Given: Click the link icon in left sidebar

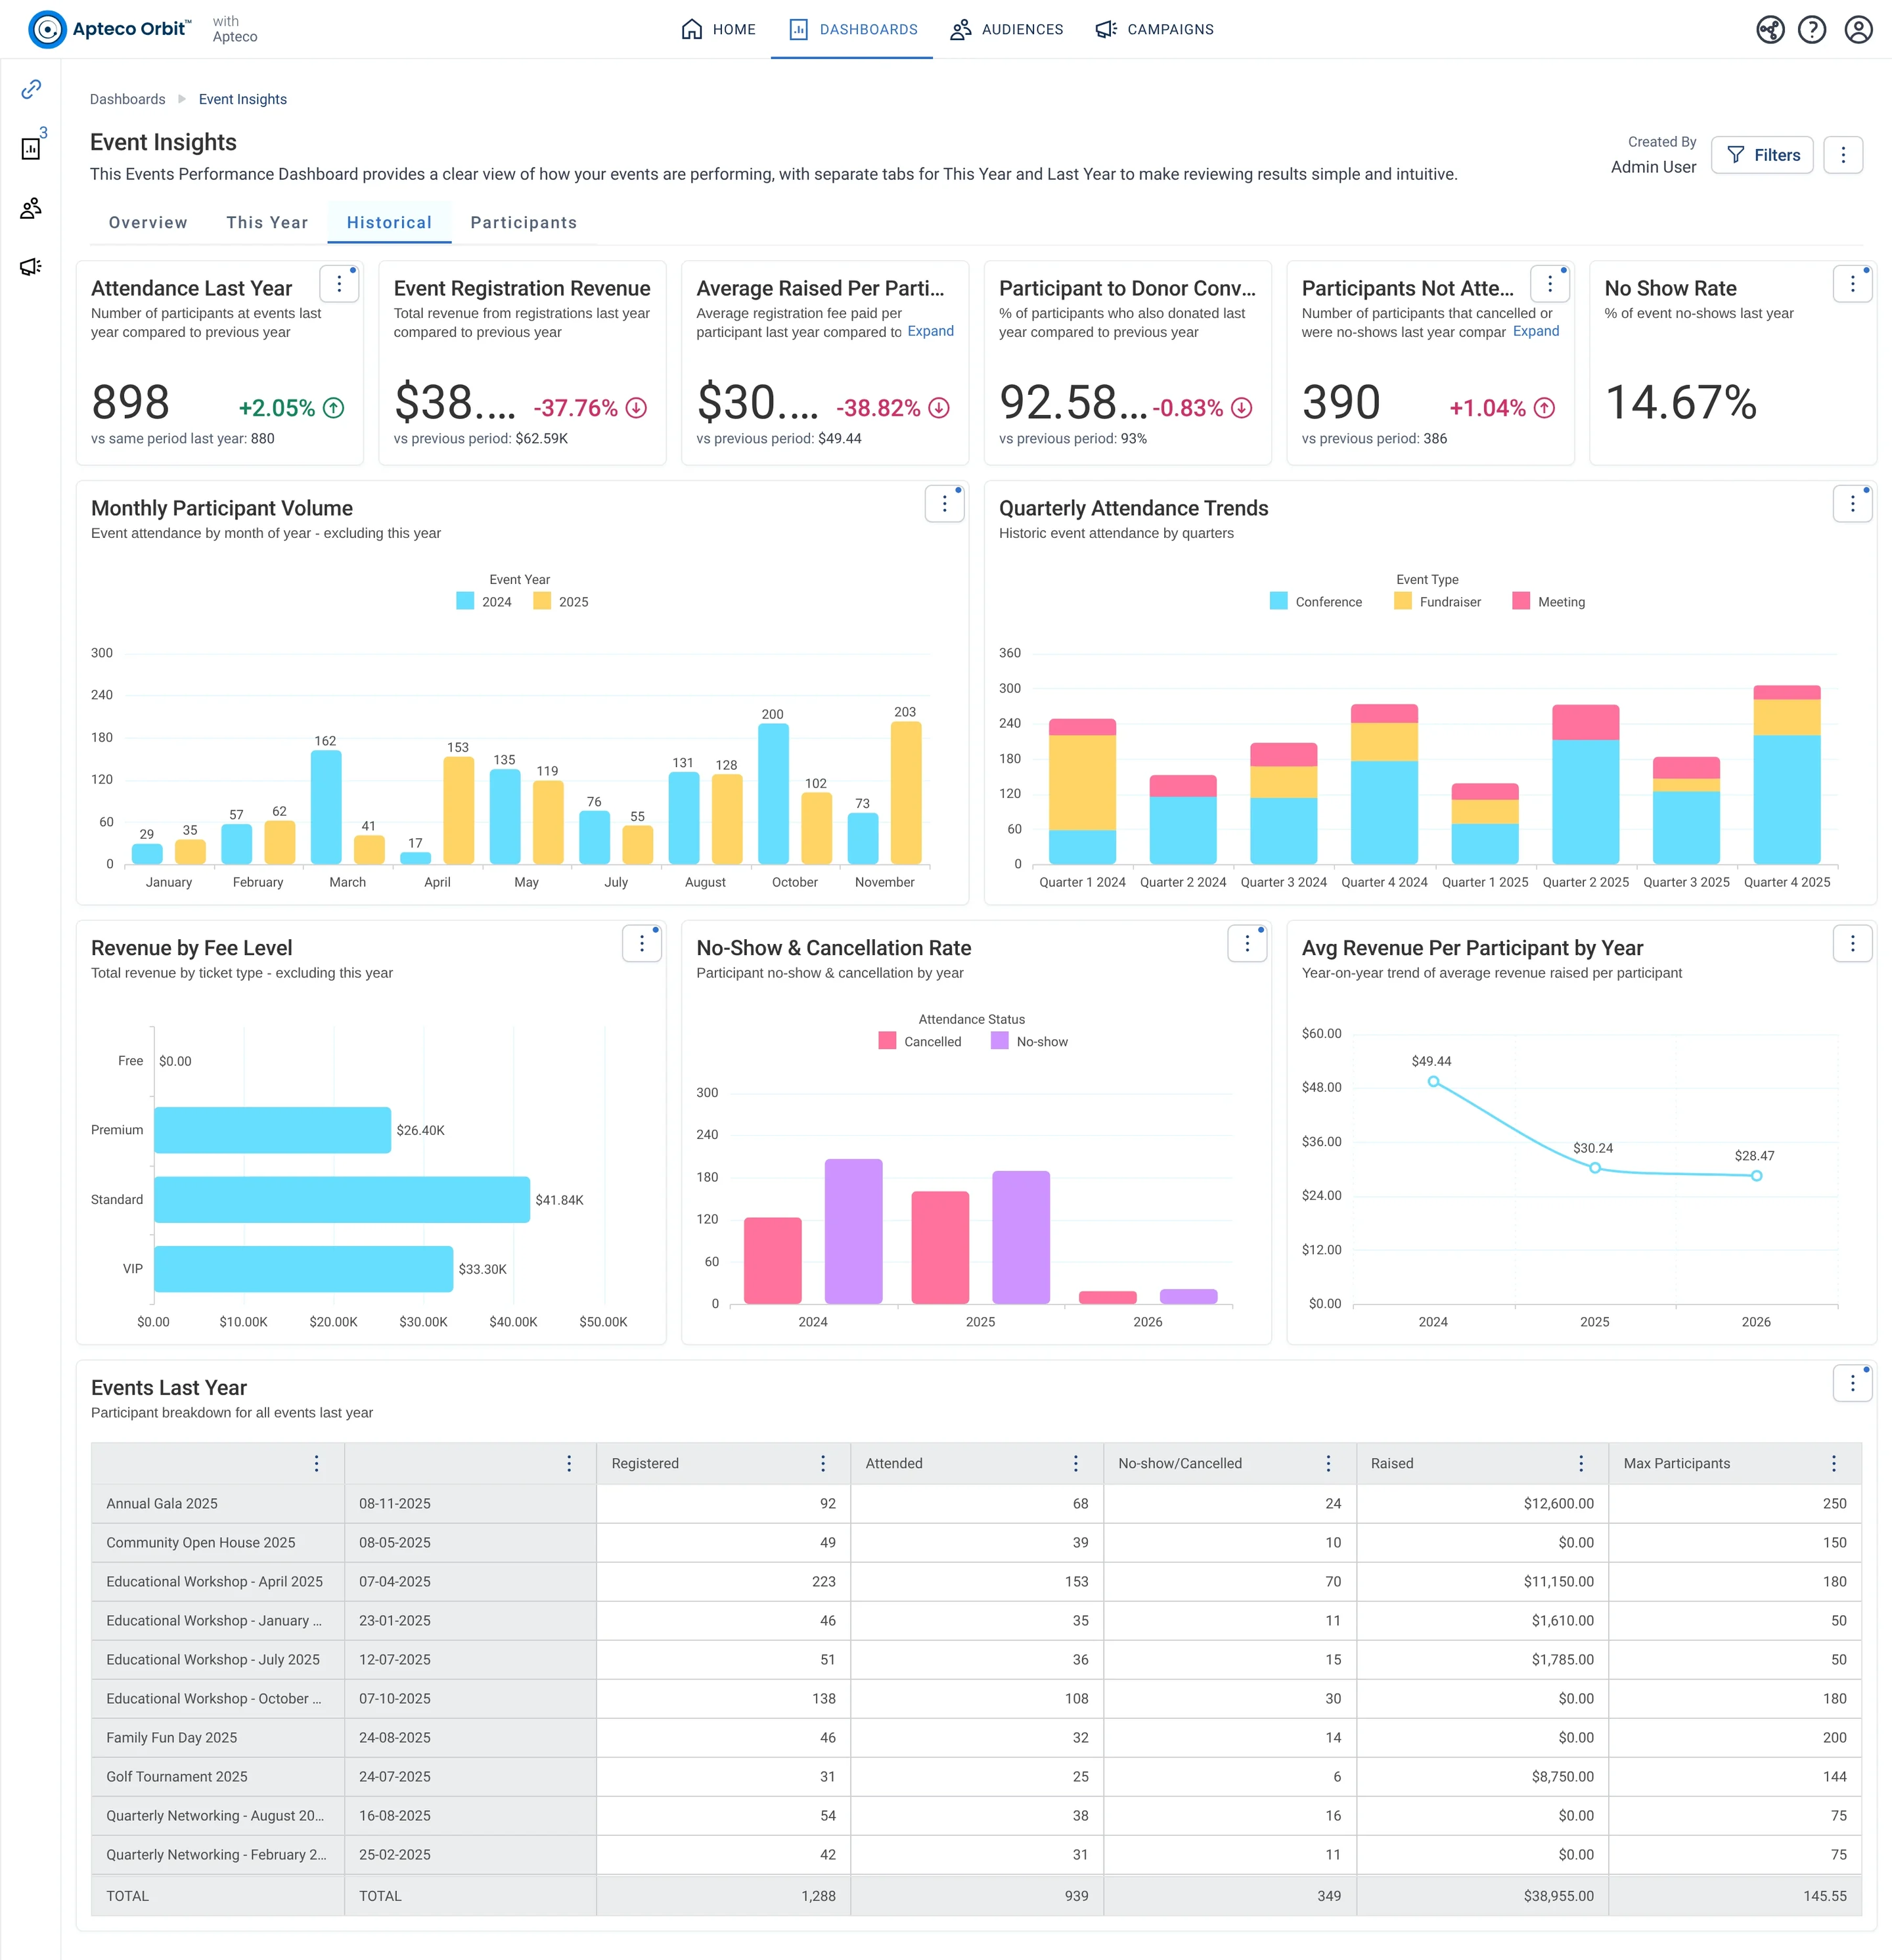Looking at the screenshot, I should [31, 89].
